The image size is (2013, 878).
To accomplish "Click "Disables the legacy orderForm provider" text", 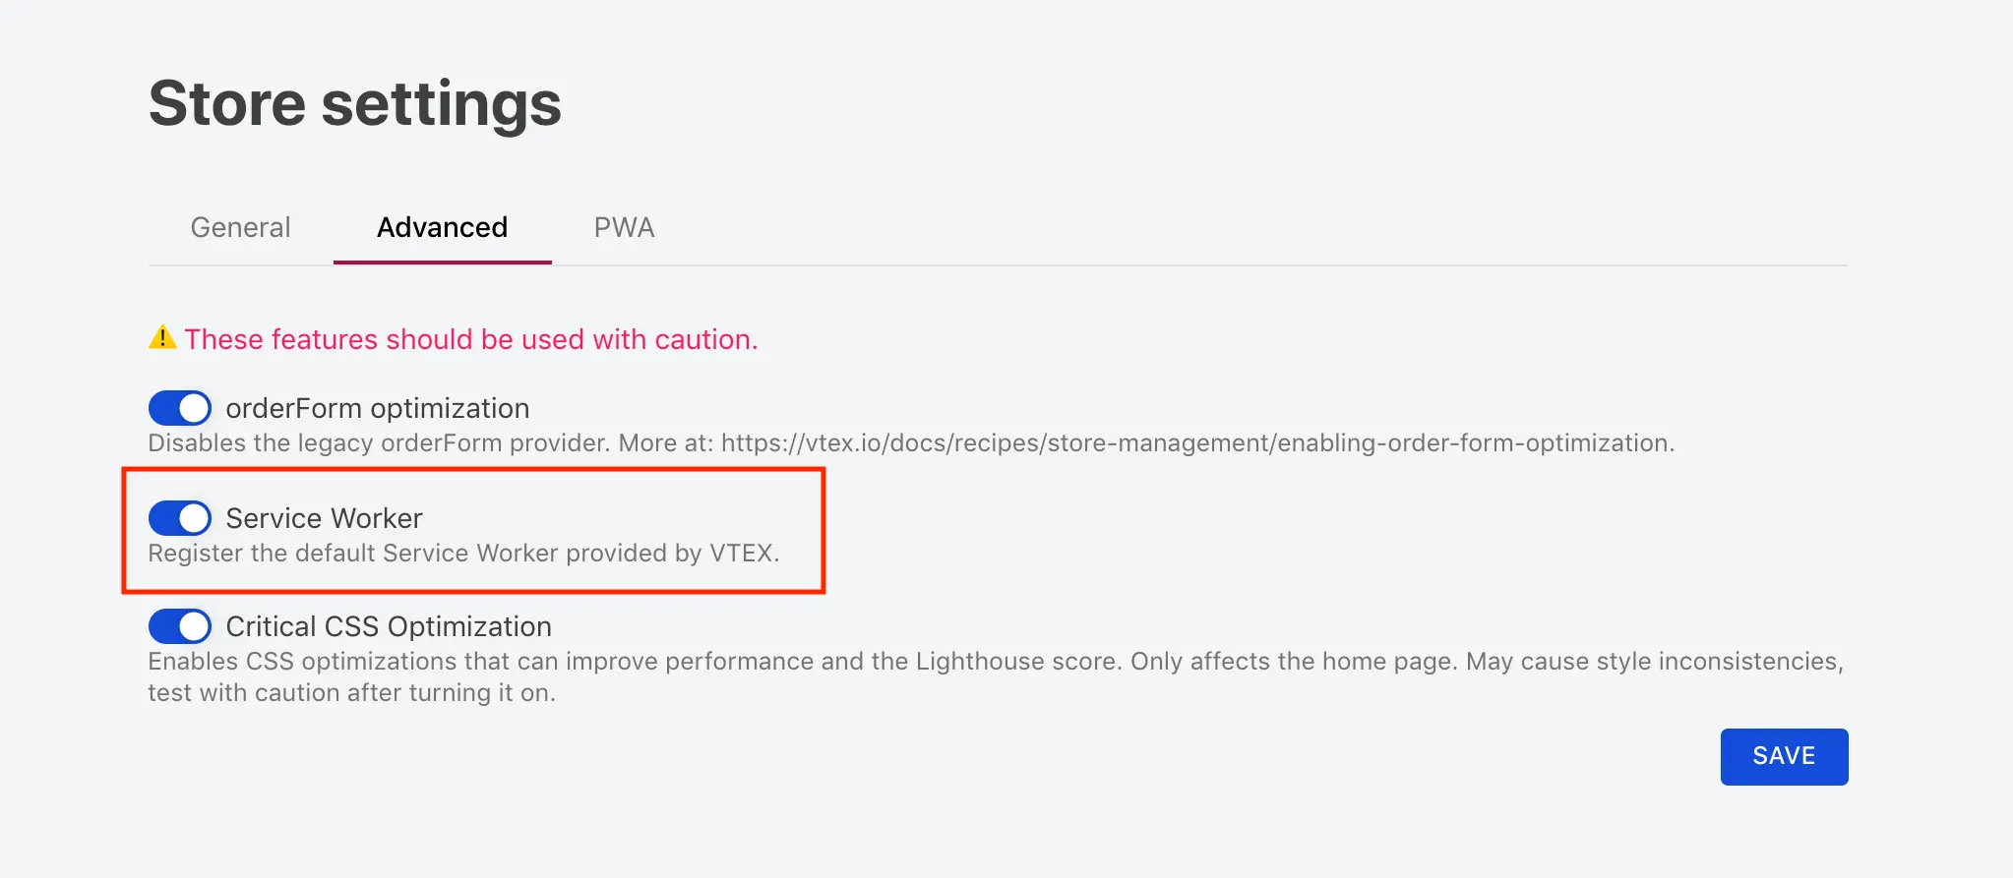I will tap(378, 443).
